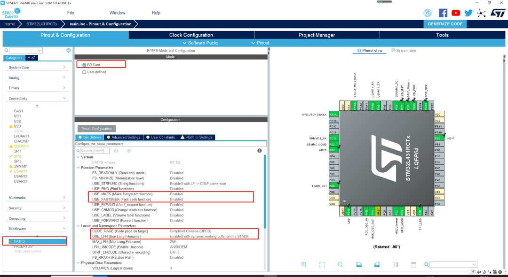Screen dimensions: 508x277
Task: Uncheck the SD Card checkbox
Action: (x=84, y=65)
